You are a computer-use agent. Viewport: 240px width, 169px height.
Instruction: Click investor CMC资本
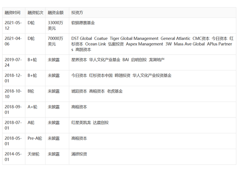[x=201, y=38]
